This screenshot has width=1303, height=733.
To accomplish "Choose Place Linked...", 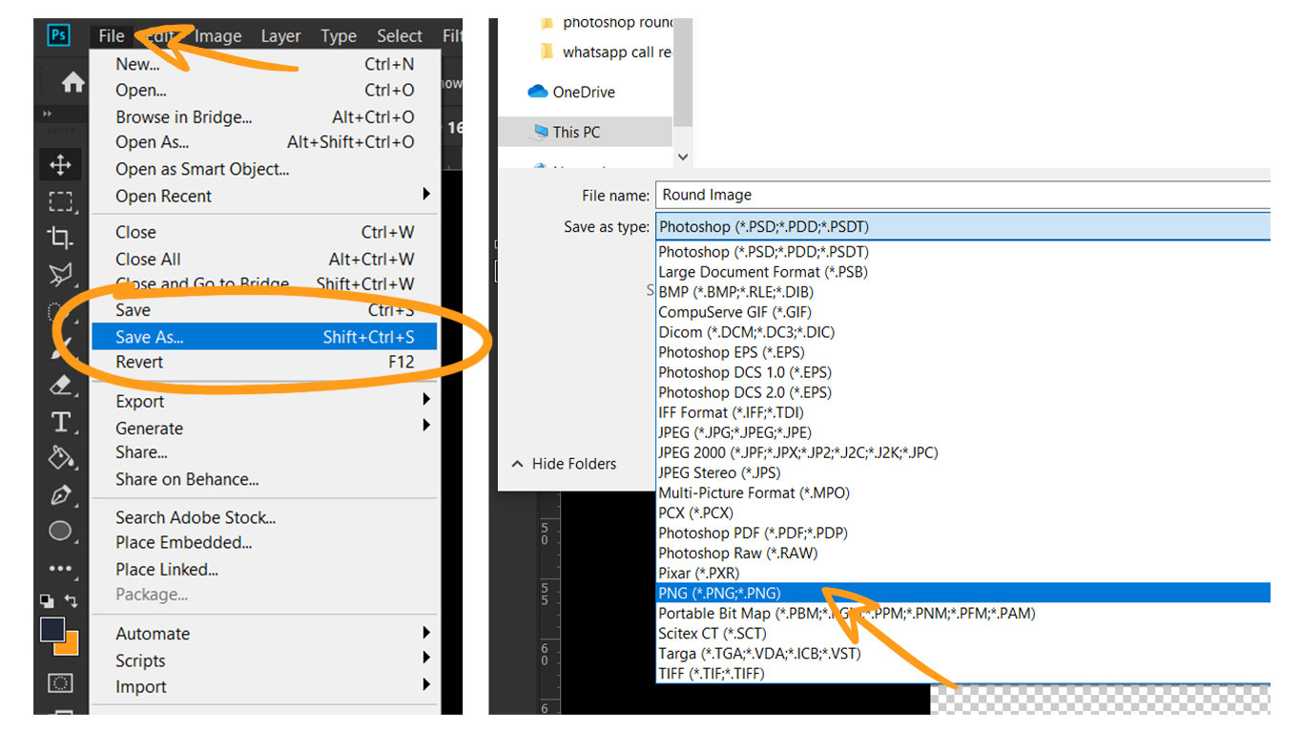I will pyautogui.click(x=264, y=569).
